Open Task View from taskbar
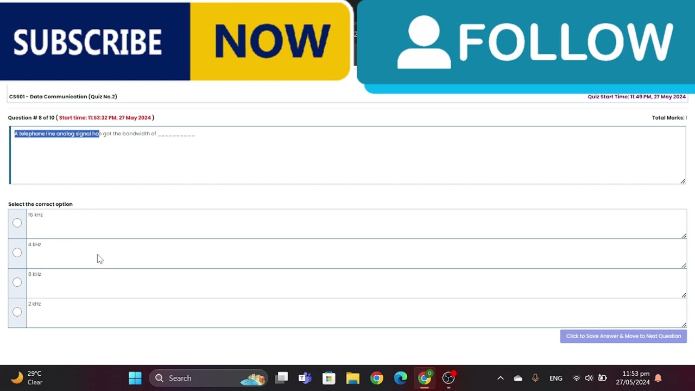The width and height of the screenshot is (695, 391). coord(281,378)
